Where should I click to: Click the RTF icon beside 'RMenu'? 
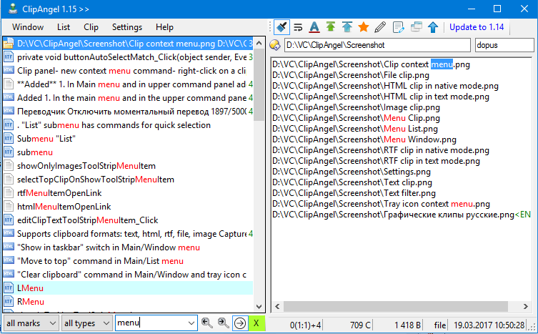coord(9,302)
